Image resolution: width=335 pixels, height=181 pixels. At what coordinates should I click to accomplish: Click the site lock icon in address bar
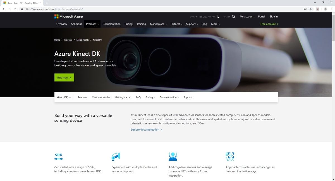click(x=22, y=9)
